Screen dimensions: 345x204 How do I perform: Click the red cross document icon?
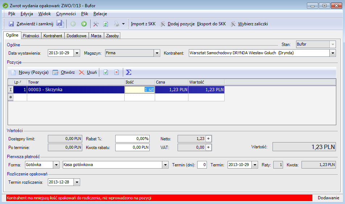click(x=117, y=72)
